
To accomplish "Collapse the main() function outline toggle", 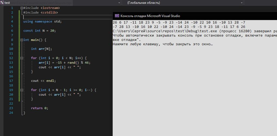I will (x=22, y=40).
